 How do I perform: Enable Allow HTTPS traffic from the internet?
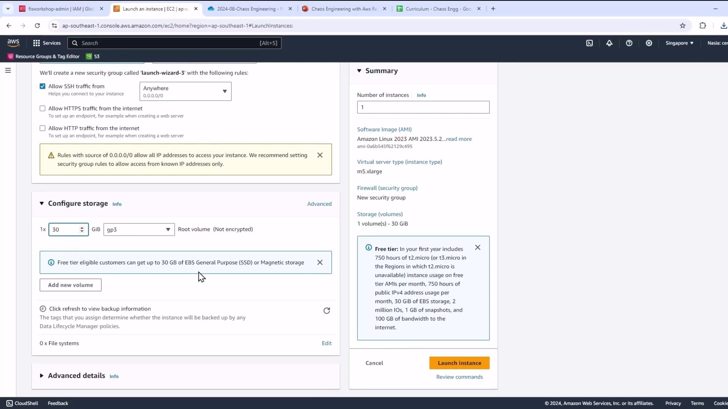tap(42, 109)
